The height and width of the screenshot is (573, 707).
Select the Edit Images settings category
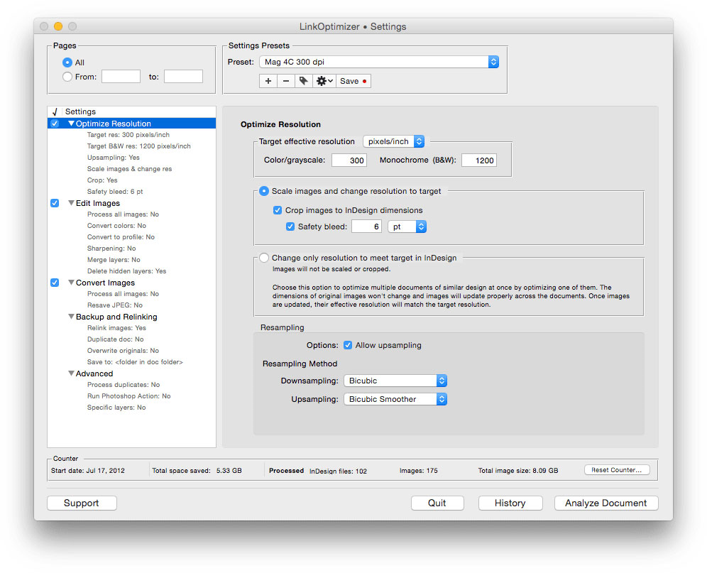pos(98,203)
